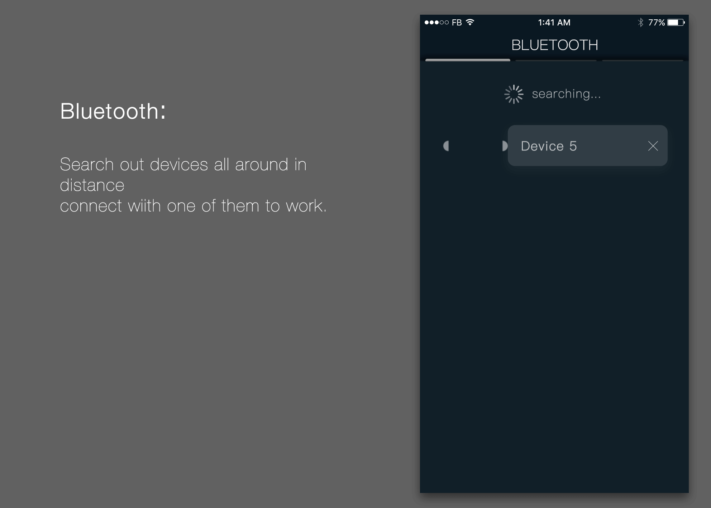Tap the Wi-Fi signal icon
Viewport: 711px width, 508px height.
coord(470,22)
